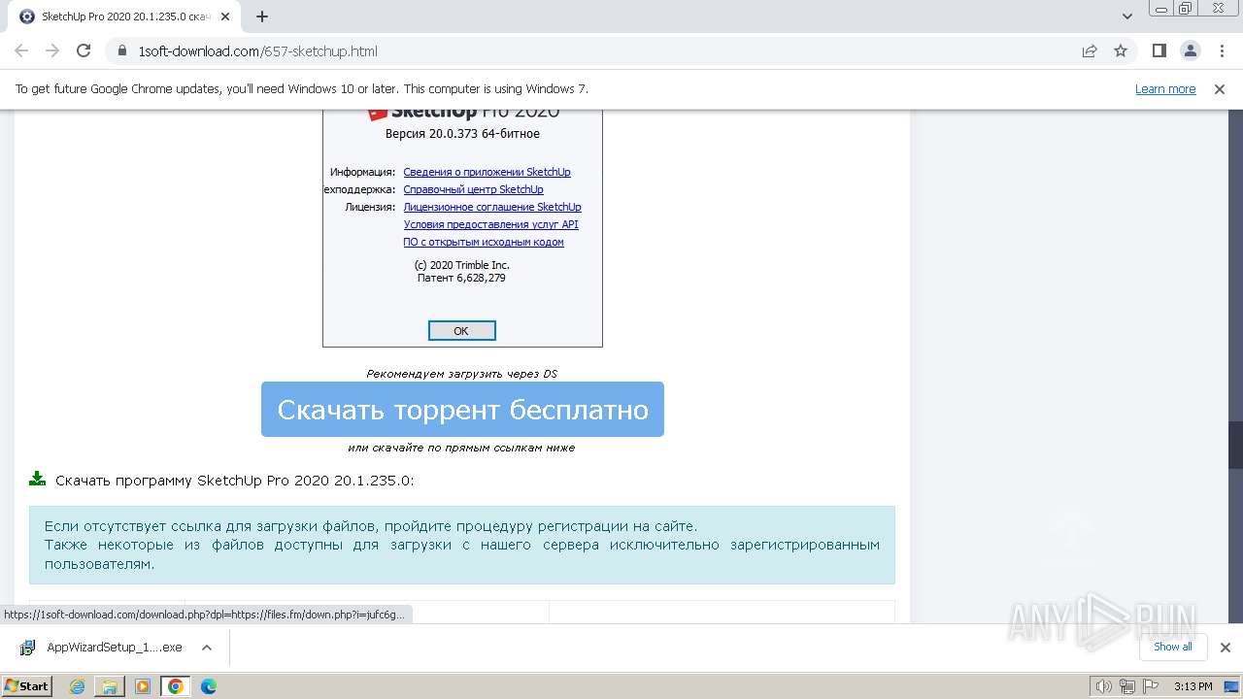Select 'Скачать программу SketchUp Pro 2020' text
Viewport: 1243px width, 699px height.
[x=234, y=481]
